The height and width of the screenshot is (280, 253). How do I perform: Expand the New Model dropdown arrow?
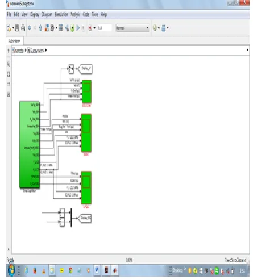(13, 28)
